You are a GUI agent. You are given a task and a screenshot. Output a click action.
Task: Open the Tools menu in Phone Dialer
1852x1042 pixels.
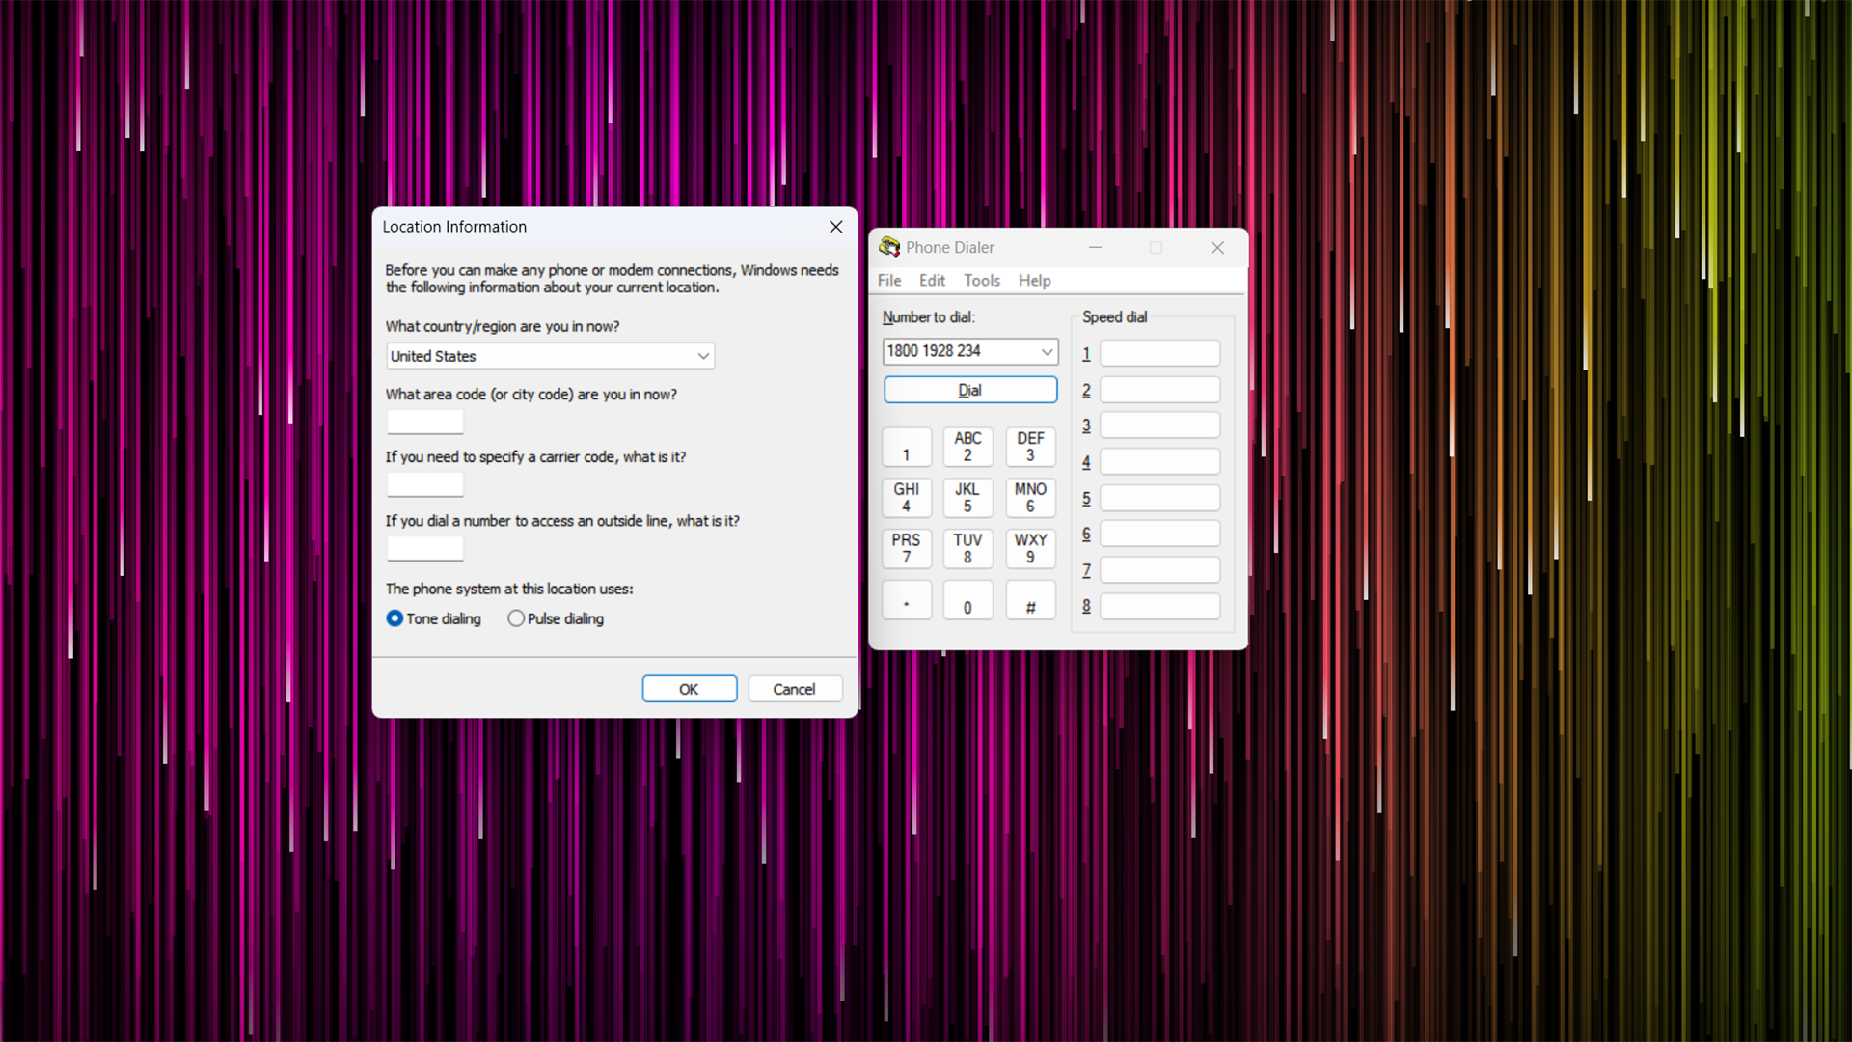pyautogui.click(x=982, y=281)
